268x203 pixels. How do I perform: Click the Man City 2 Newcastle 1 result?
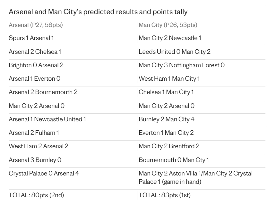(x=170, y=38)
